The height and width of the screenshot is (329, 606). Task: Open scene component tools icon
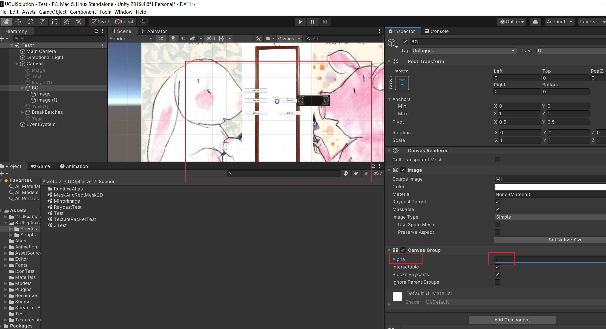click(x=258, y=38)
